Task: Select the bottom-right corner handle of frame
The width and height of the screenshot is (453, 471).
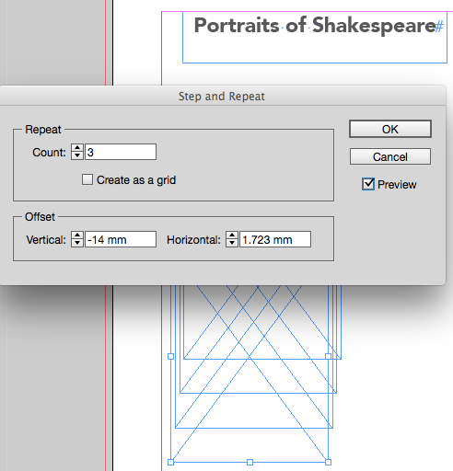Action: pos(328,462)
